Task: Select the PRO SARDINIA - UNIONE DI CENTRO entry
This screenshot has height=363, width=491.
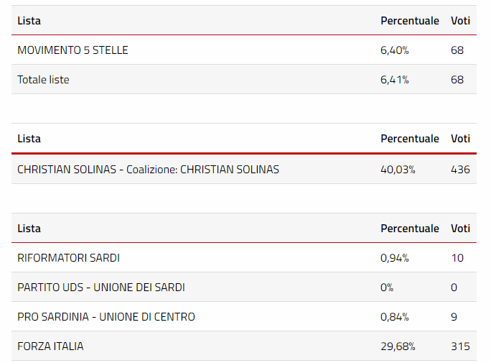Action: (106, 317)
